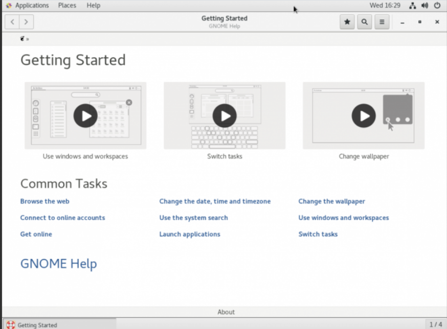Follow Change the wallpaper link

pyautogui.click(x=331, y=201)
